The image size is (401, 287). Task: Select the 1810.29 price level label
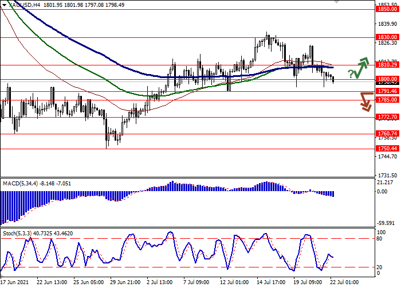click(387, 65)
